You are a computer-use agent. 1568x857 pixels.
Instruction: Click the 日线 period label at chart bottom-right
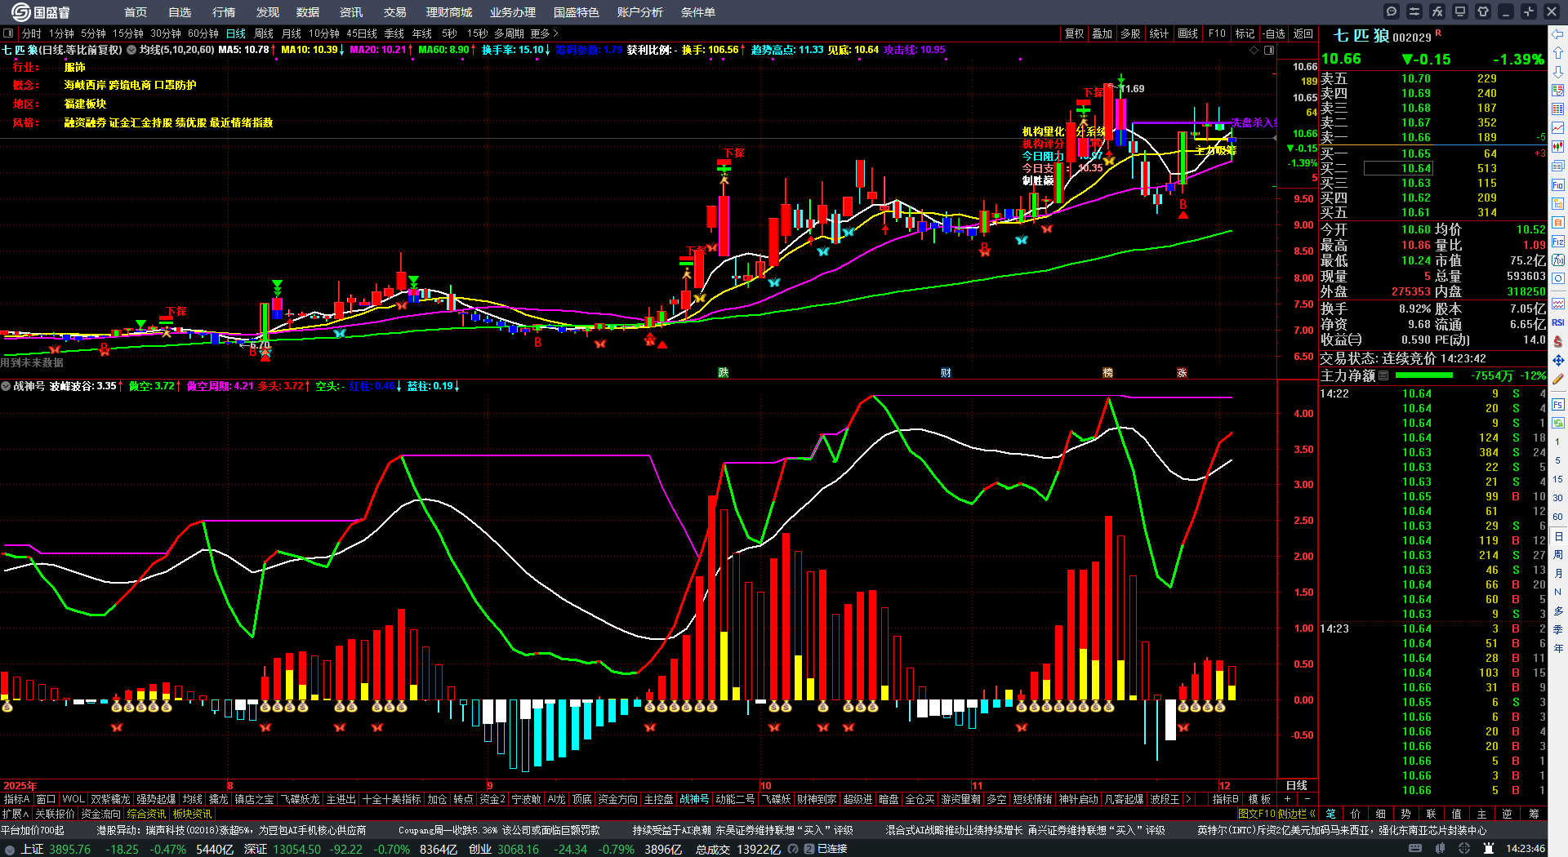pyautogui.click(x=1297, y=785)
